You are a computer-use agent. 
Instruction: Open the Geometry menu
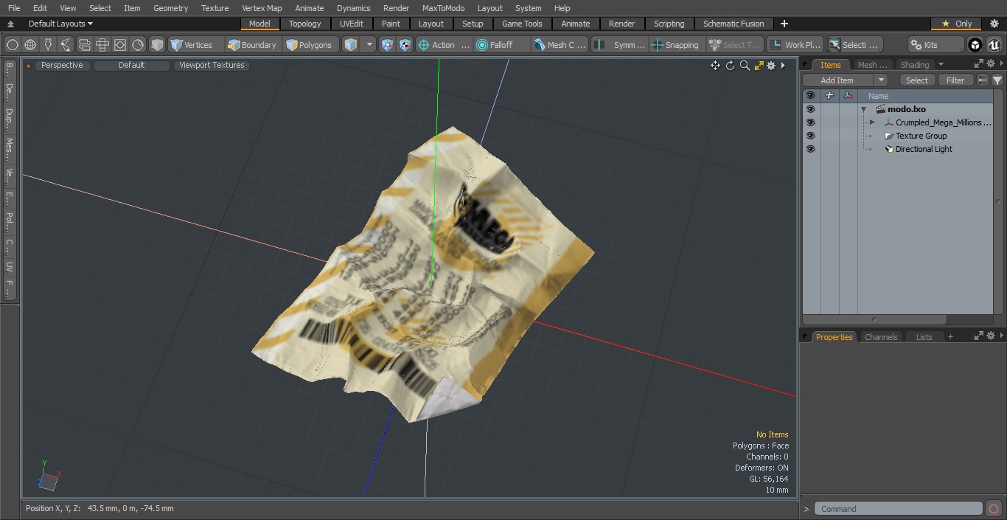coord(170,8)
